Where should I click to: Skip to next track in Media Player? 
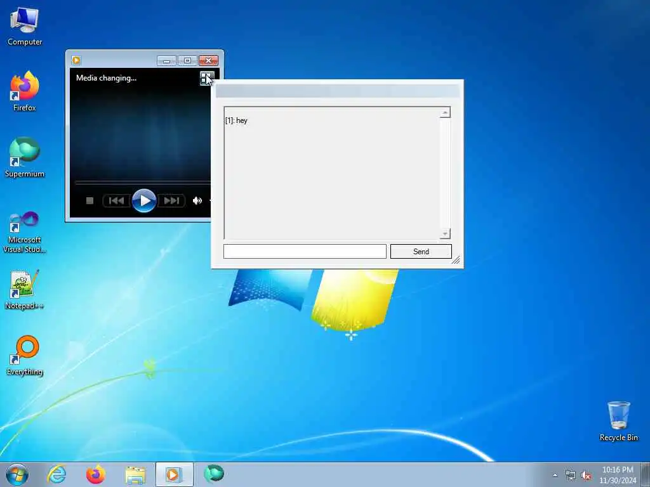(171, 201)
